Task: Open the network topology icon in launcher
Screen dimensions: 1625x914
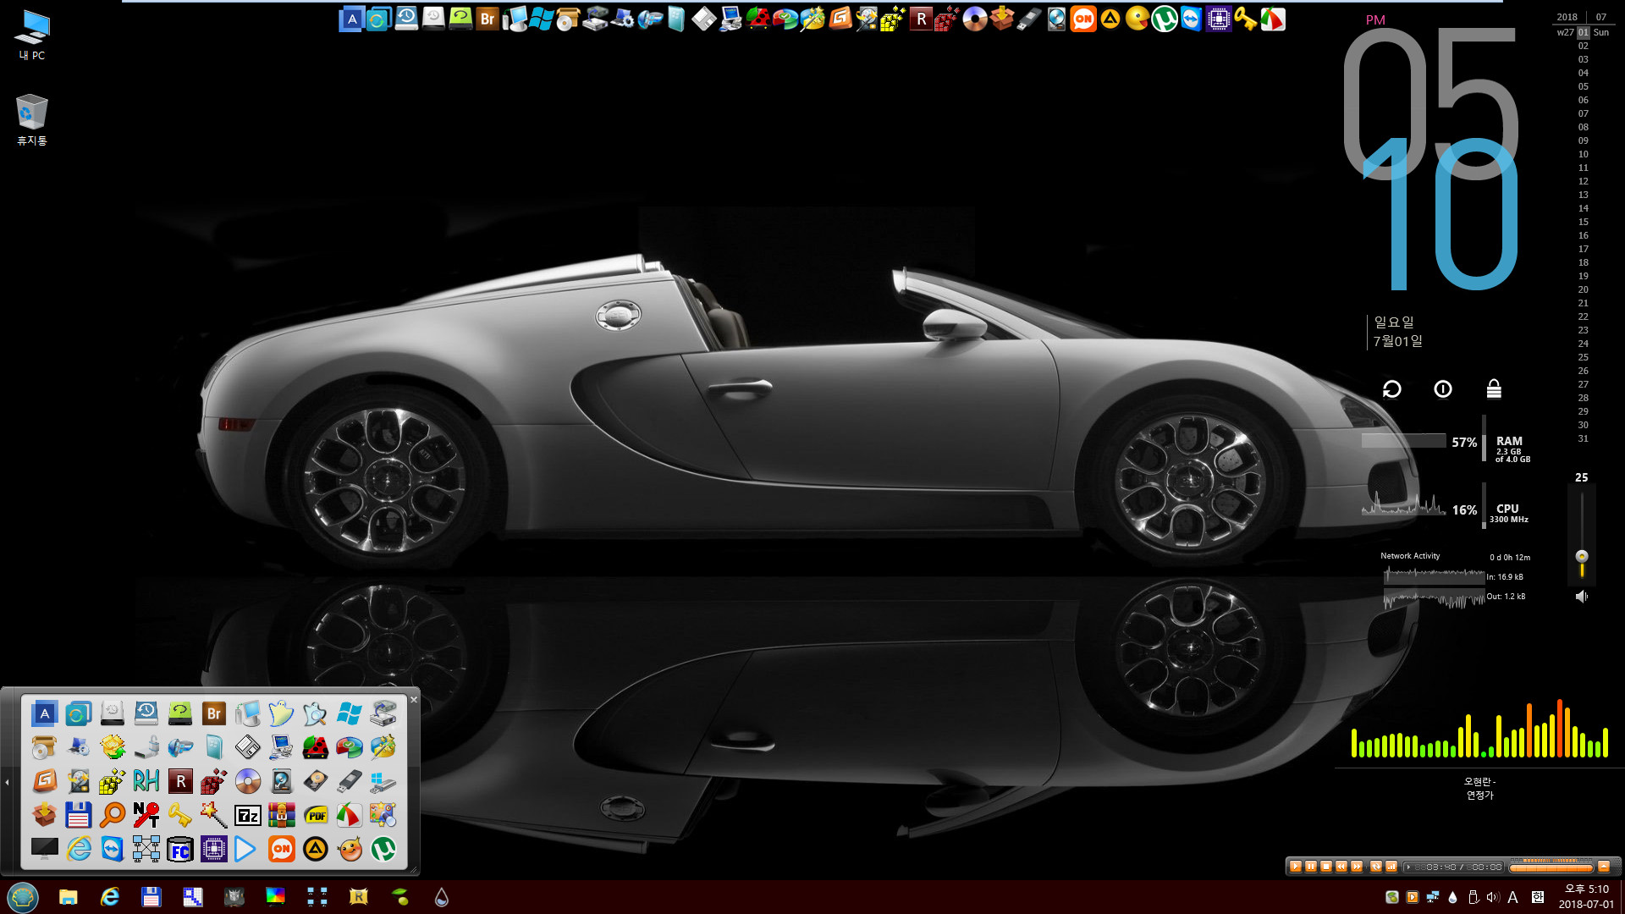Action: (146, 849)
